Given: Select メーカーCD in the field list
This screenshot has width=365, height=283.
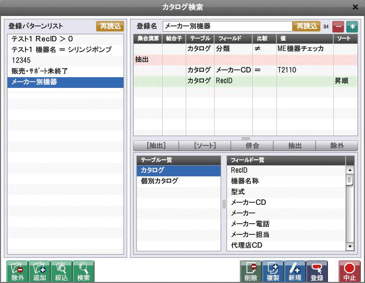Looking at the screenshot, I should click(x=287, y=203).
